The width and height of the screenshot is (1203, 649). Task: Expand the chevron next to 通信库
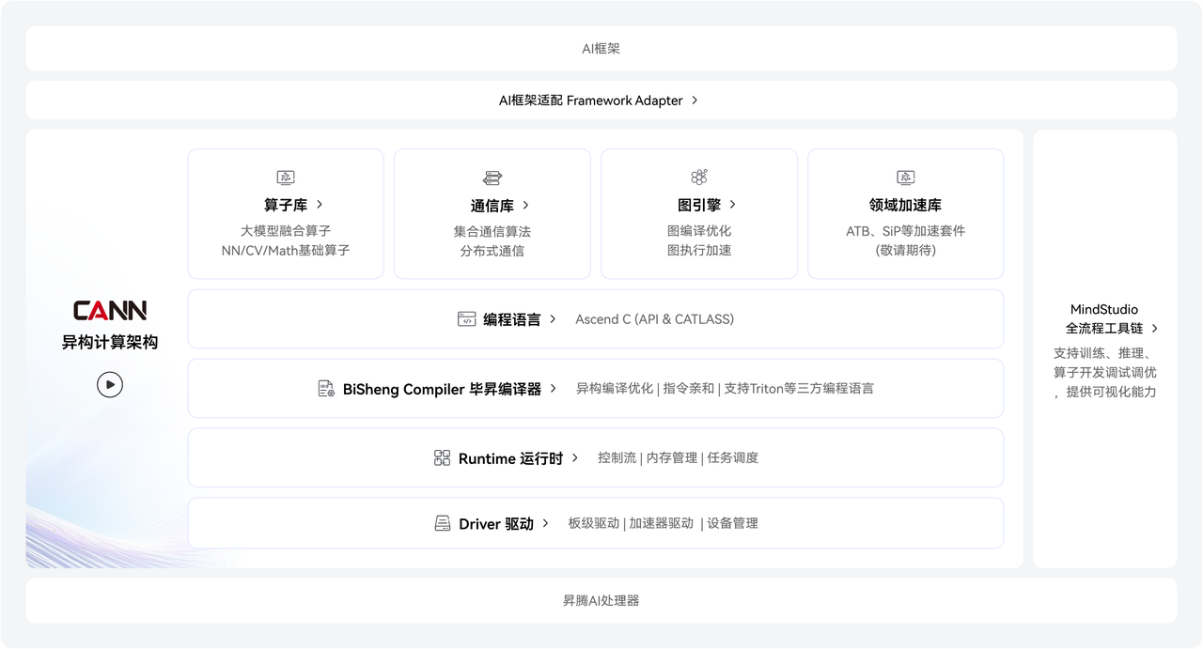(x=525, y=205)
